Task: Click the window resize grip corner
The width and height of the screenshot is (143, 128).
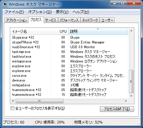Action: pos(139,124)
